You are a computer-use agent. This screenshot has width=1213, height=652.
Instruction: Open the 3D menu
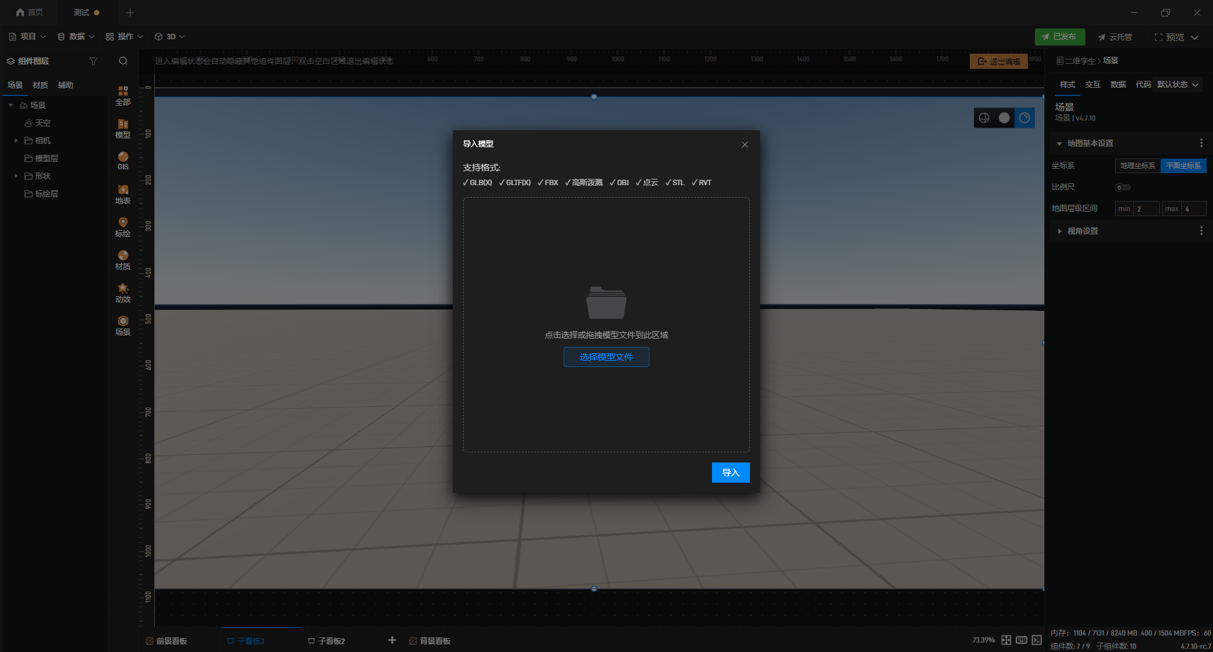170,37
